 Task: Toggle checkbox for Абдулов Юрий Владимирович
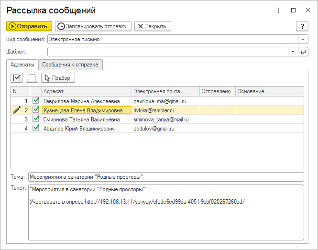35,128
